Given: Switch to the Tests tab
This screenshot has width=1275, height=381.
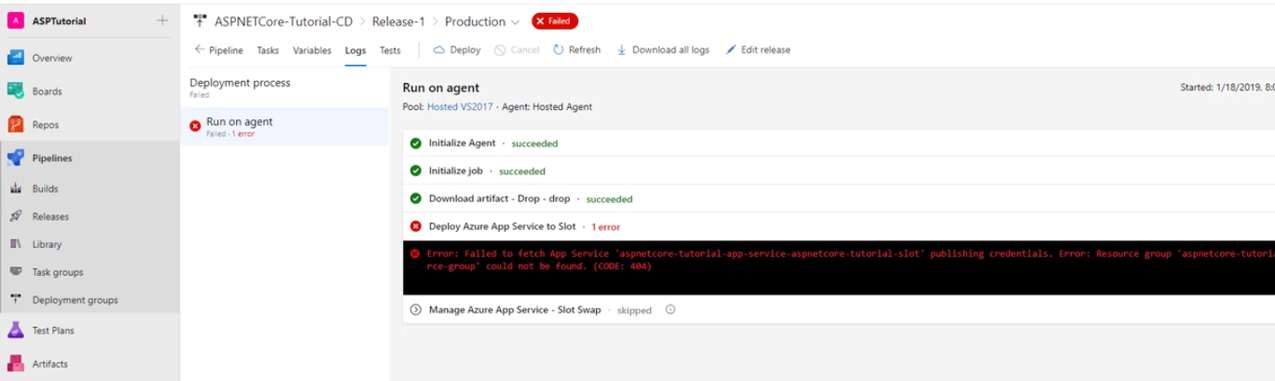Looking at the screenshot, I should coord(390,50).
